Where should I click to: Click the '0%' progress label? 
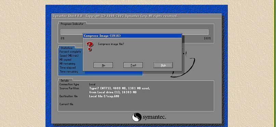point(63,38)
